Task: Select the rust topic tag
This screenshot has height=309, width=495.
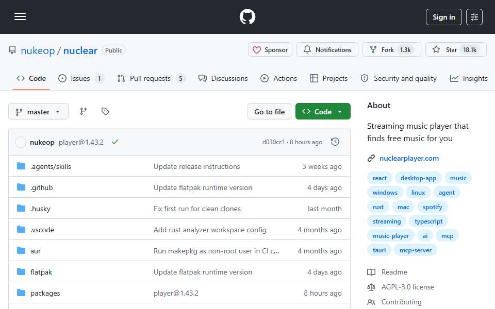Action: click(378, 207)
